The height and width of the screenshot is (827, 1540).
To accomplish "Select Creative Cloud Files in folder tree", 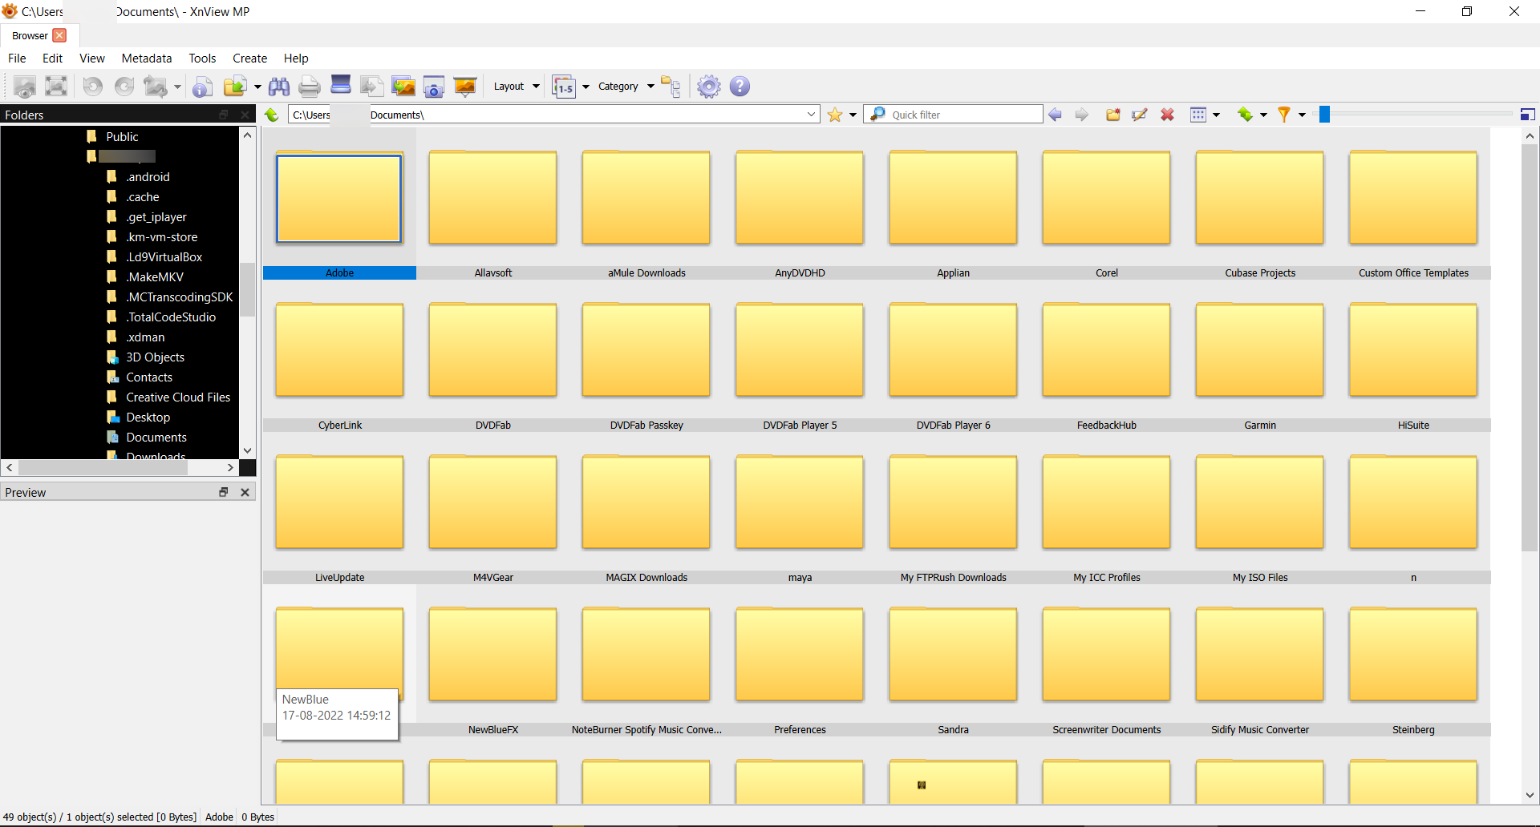I will click(178, 397).
